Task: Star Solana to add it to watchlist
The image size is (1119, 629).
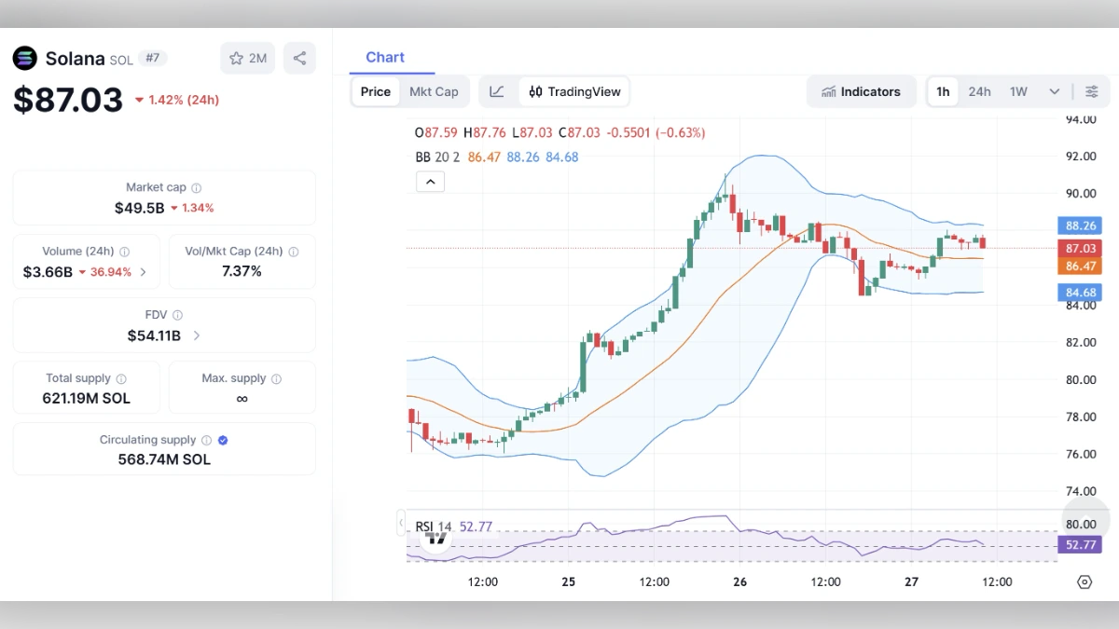Action: tap(237, 58)
